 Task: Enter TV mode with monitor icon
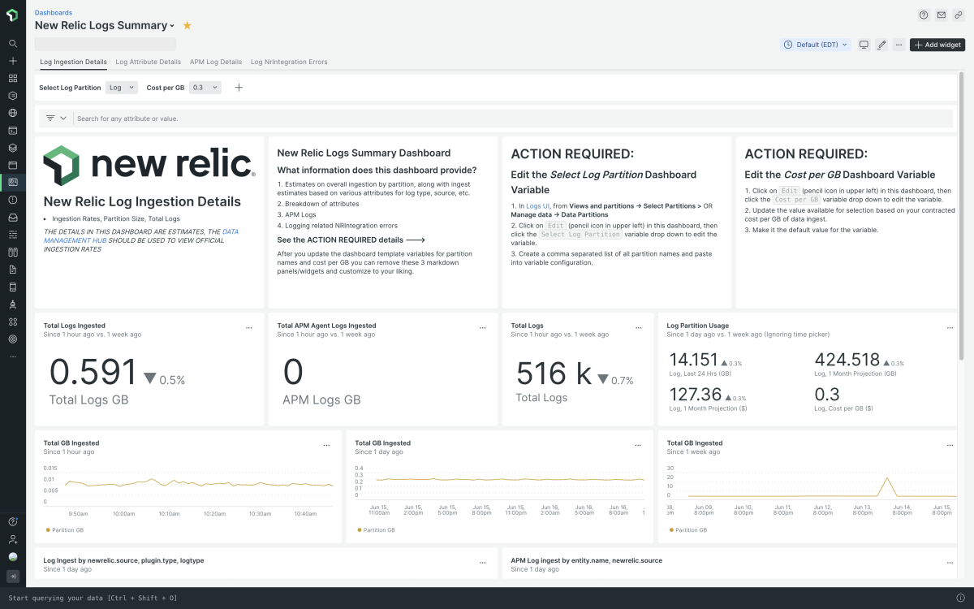click(x=864, y=45)
